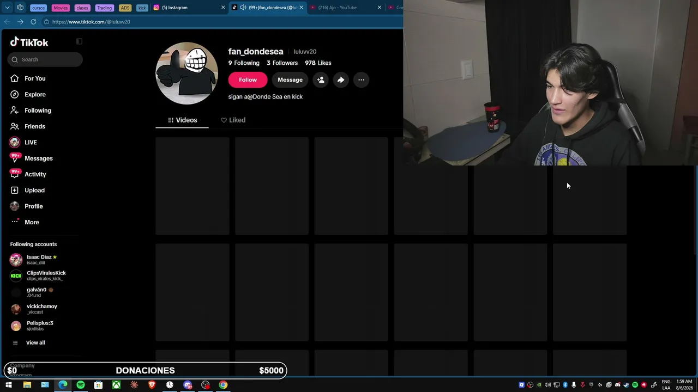698x392 pixels.
Task: Open Spotify from the taskbar
Action: point(81,385)
